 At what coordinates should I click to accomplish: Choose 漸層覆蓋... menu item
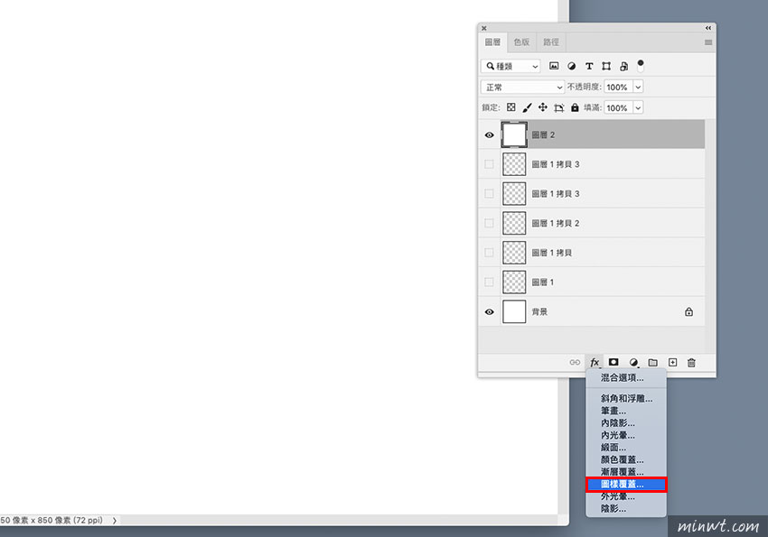click(626, 472)
